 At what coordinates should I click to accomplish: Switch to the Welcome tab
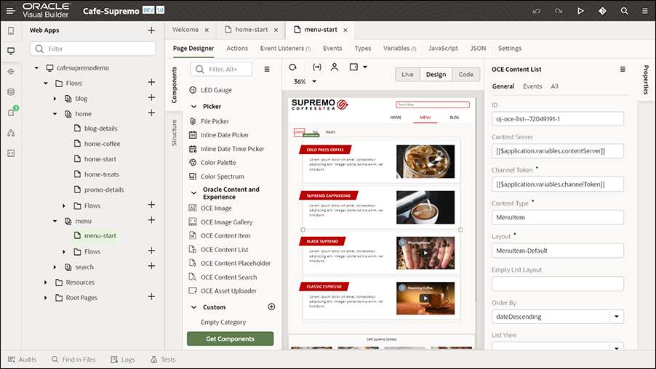tap(185, 30)
